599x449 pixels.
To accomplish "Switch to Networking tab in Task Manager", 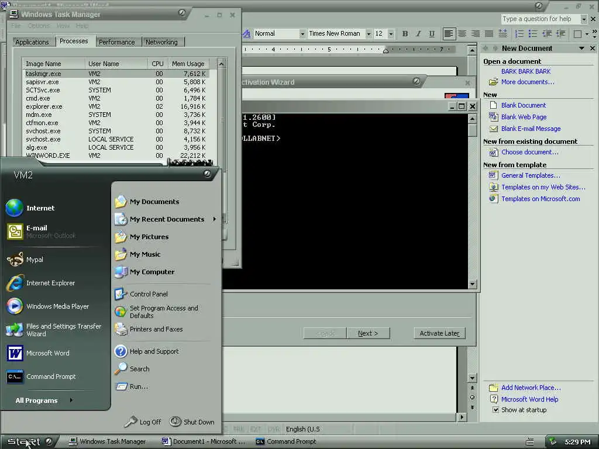I will (161, 42).
